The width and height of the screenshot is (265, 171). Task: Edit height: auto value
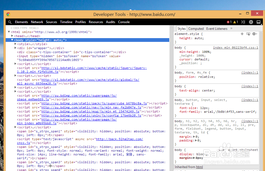198,38
